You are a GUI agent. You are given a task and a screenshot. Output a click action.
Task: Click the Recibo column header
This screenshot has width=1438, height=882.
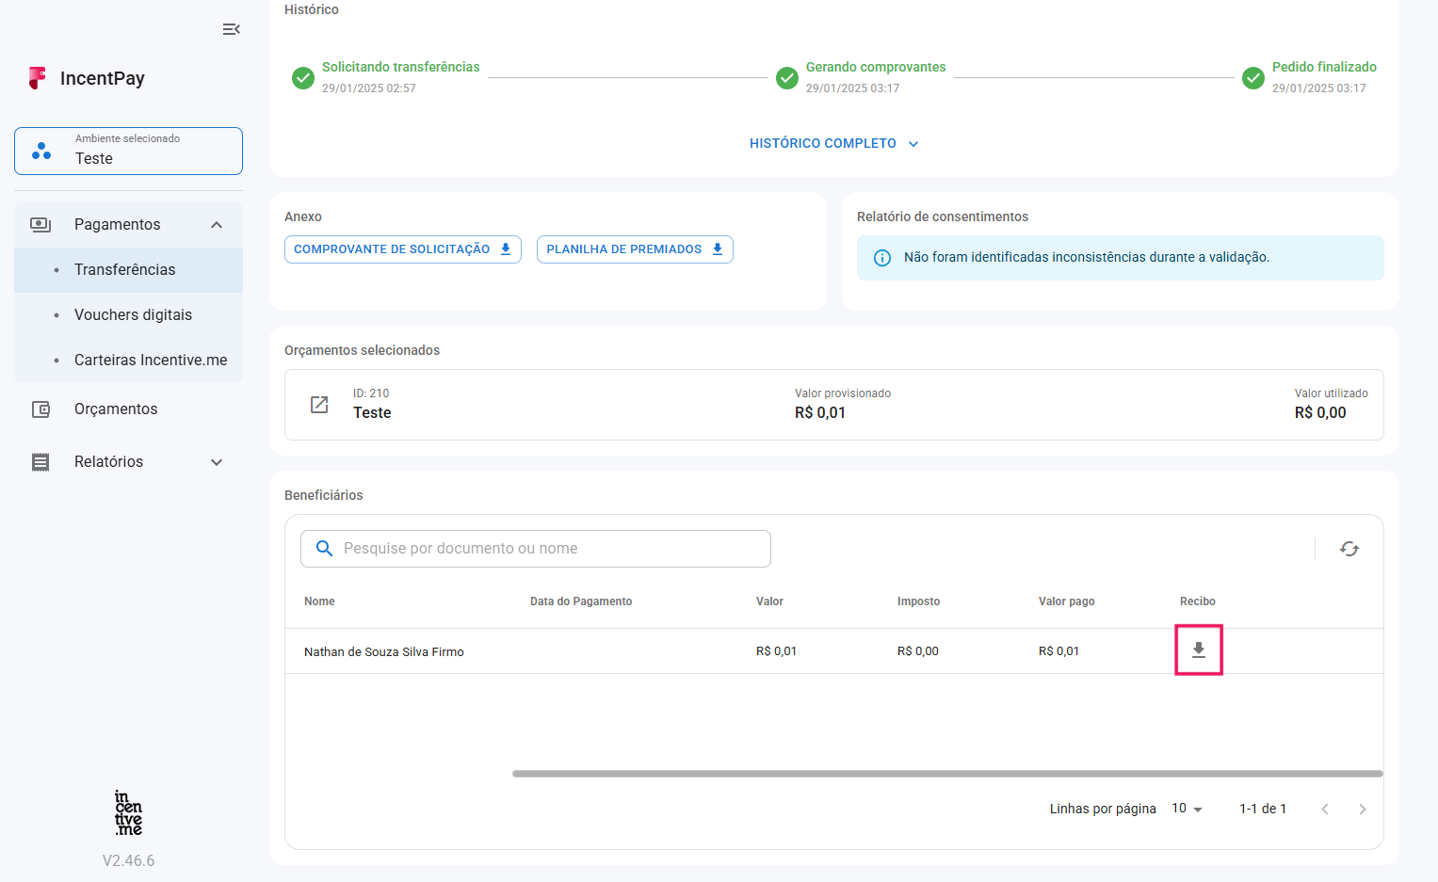[x=1197, y=601]
